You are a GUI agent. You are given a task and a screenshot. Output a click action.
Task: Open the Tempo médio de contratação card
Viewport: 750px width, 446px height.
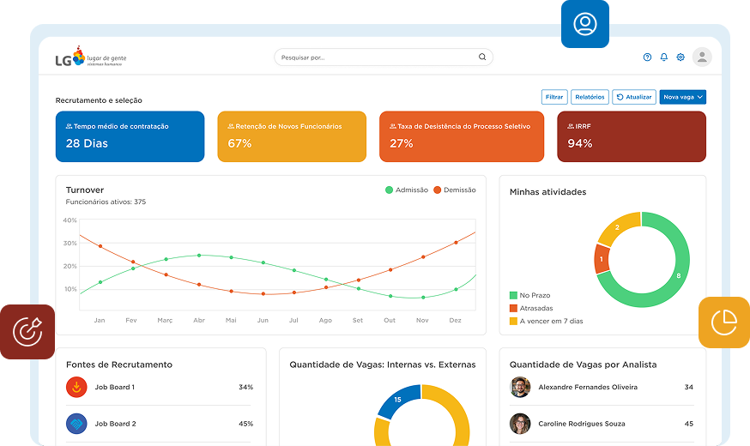(x=130, y=136)
